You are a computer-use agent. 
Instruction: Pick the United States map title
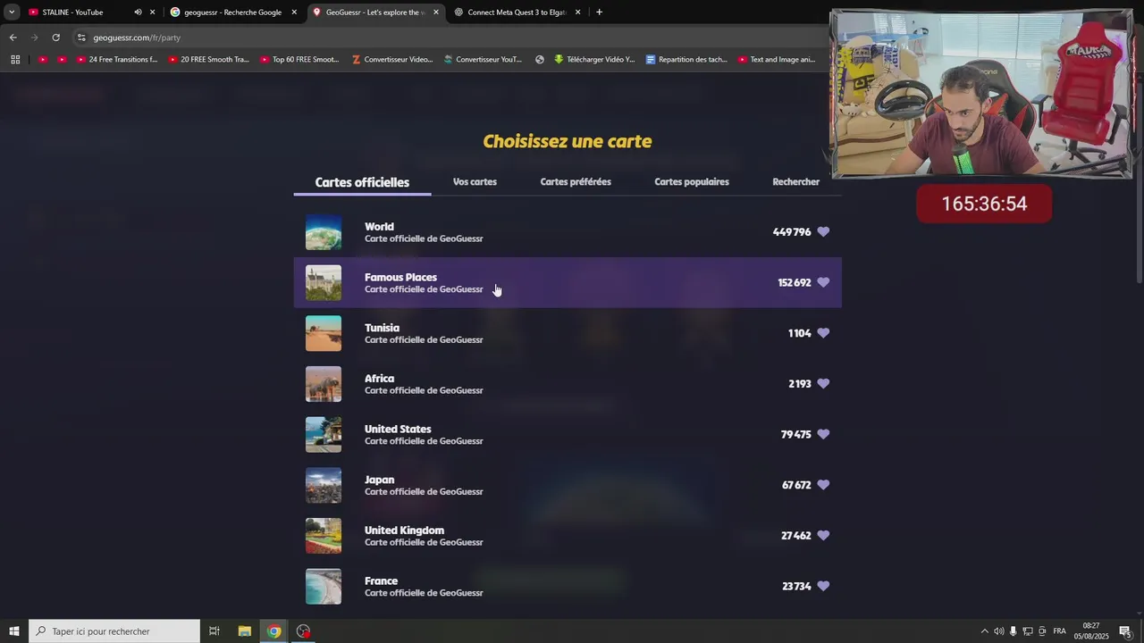[398, 429]
